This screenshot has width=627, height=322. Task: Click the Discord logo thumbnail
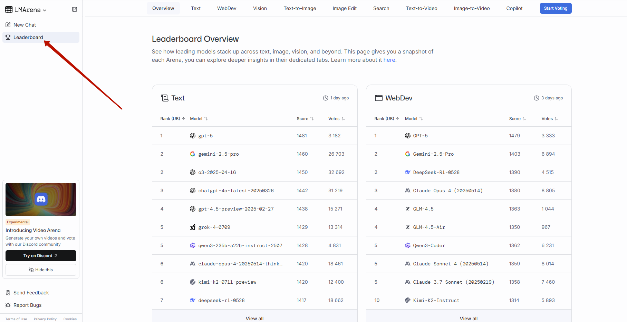pyautogui.click(x=41, y=199)
